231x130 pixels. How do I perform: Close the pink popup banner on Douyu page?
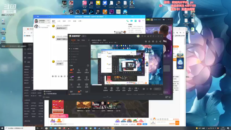point(67,115)
